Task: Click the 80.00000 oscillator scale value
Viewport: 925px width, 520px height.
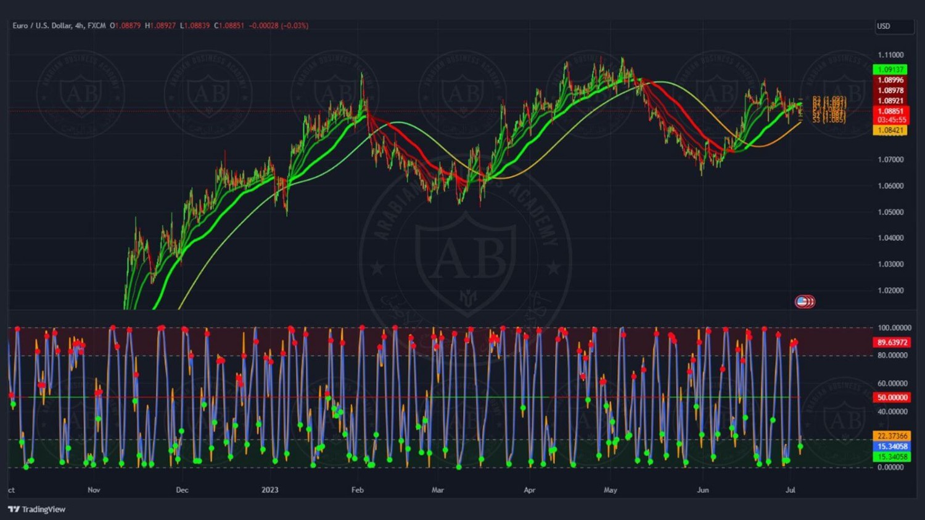Action: 892,355
